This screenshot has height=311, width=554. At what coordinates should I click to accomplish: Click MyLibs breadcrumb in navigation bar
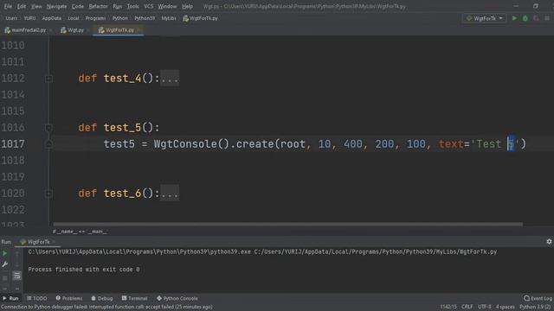pos(169,18)
